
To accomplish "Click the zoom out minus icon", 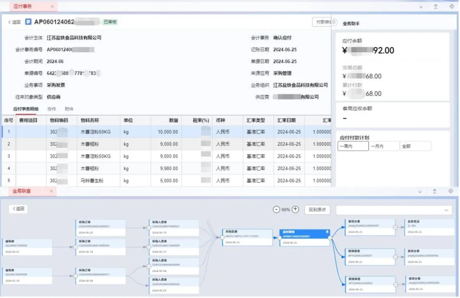I will coord(276,210).
